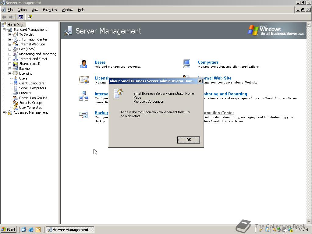This screenshot has width=312, height=234.
Task: Click the User Templates tree icon
Action: pyautogui.click(x=16, y=108)
